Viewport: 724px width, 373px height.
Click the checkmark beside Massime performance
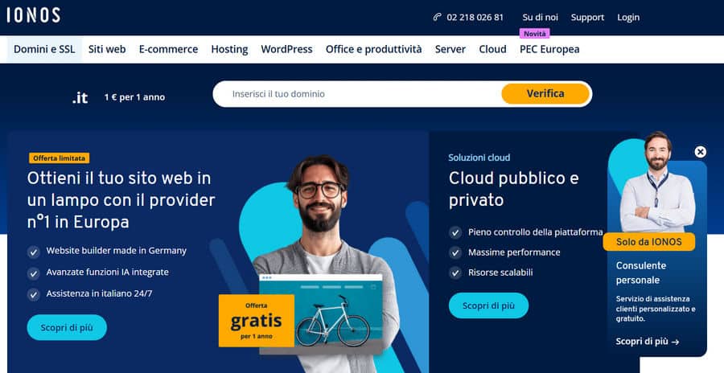coord(455,253)
